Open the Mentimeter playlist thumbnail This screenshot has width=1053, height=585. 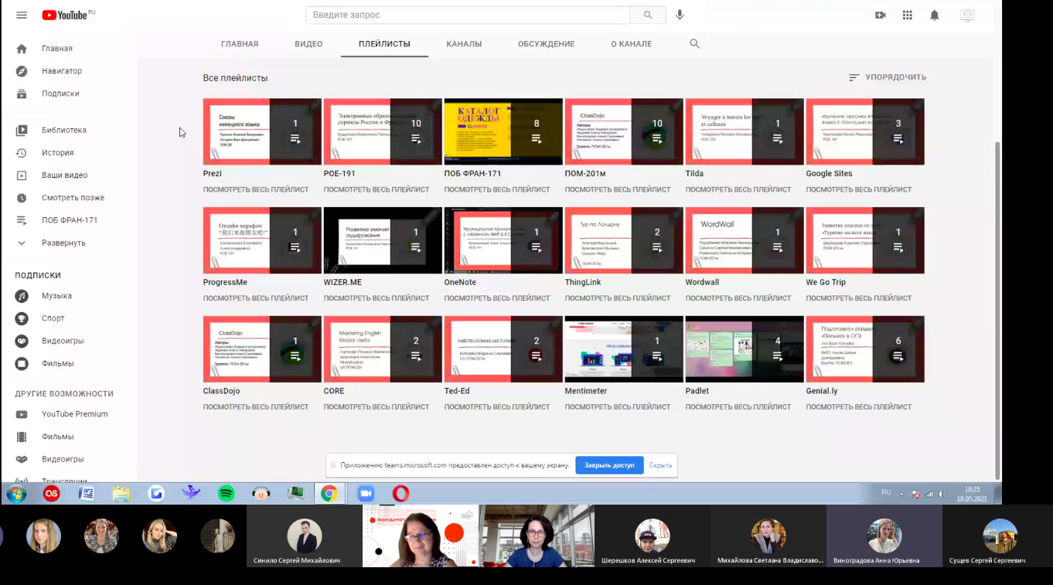pos(623,349)
